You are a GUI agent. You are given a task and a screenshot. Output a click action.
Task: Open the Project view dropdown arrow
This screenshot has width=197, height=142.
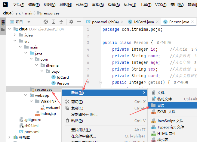[x=29, y=22]
